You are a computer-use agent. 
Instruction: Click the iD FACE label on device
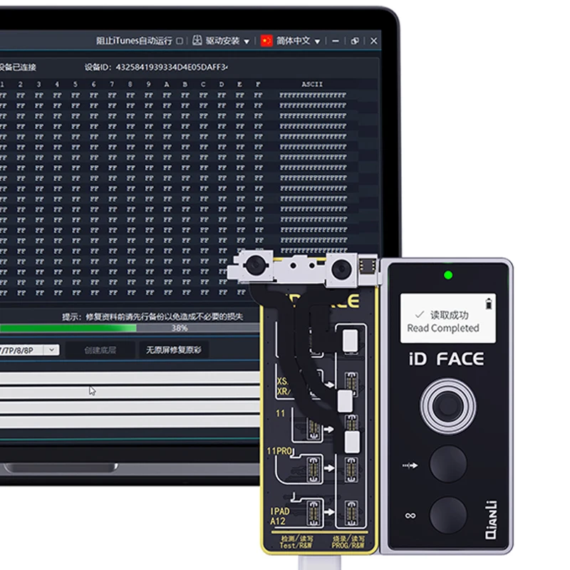click(x=446, y=359)
